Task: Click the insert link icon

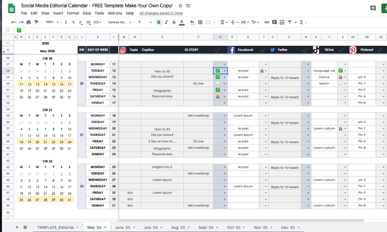Action: tap(267, 22)
